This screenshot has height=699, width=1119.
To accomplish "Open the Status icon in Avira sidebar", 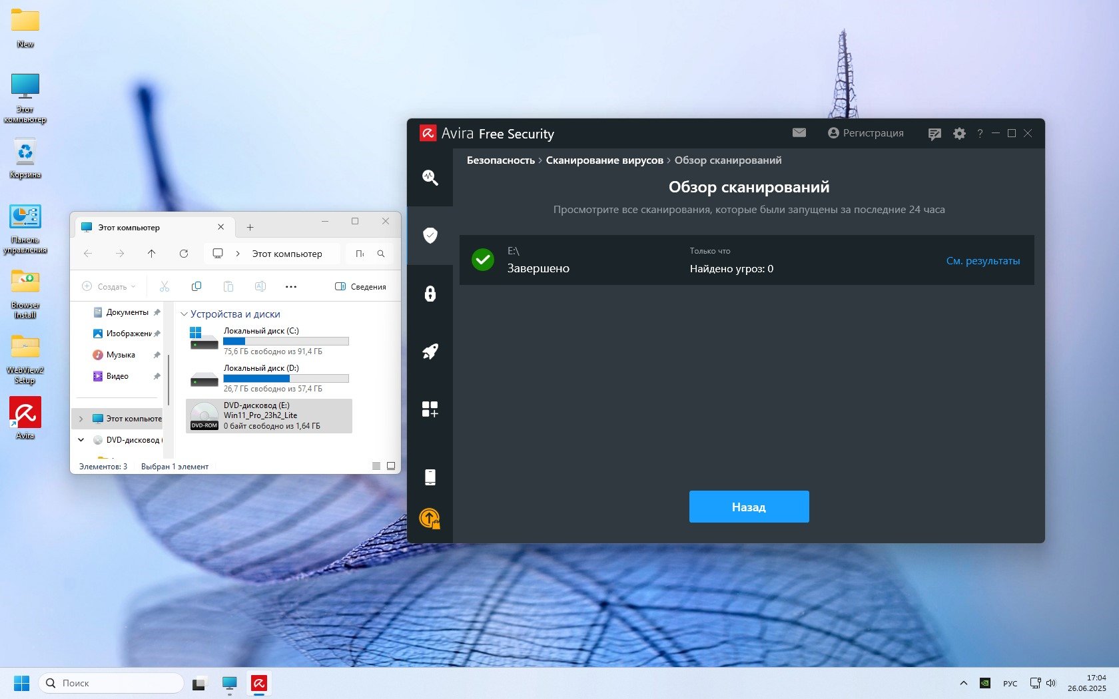I will [430, 177].
